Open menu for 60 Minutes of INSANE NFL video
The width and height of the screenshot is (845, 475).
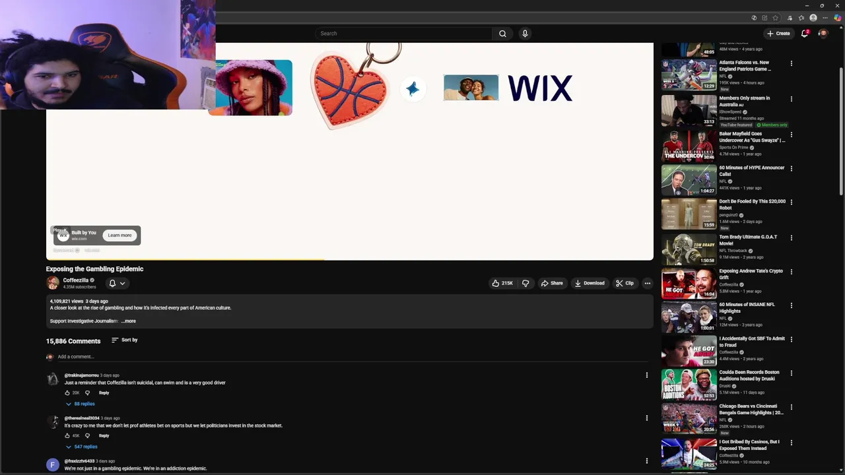(791, 305)
